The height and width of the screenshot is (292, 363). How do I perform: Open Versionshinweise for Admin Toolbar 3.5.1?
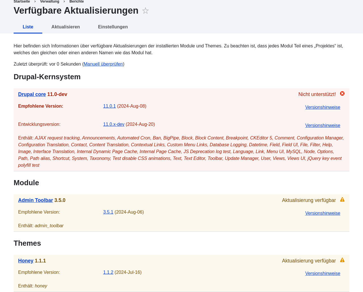[323, 213]
